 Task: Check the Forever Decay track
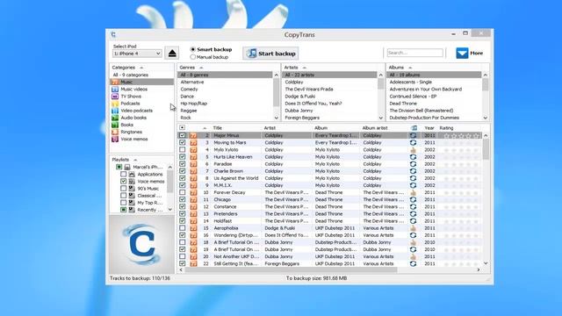[183, 192]
